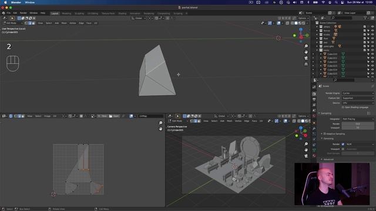
Task: Toggle visibility eye for Cube.020 object
Action: click(x=372, y=54)
